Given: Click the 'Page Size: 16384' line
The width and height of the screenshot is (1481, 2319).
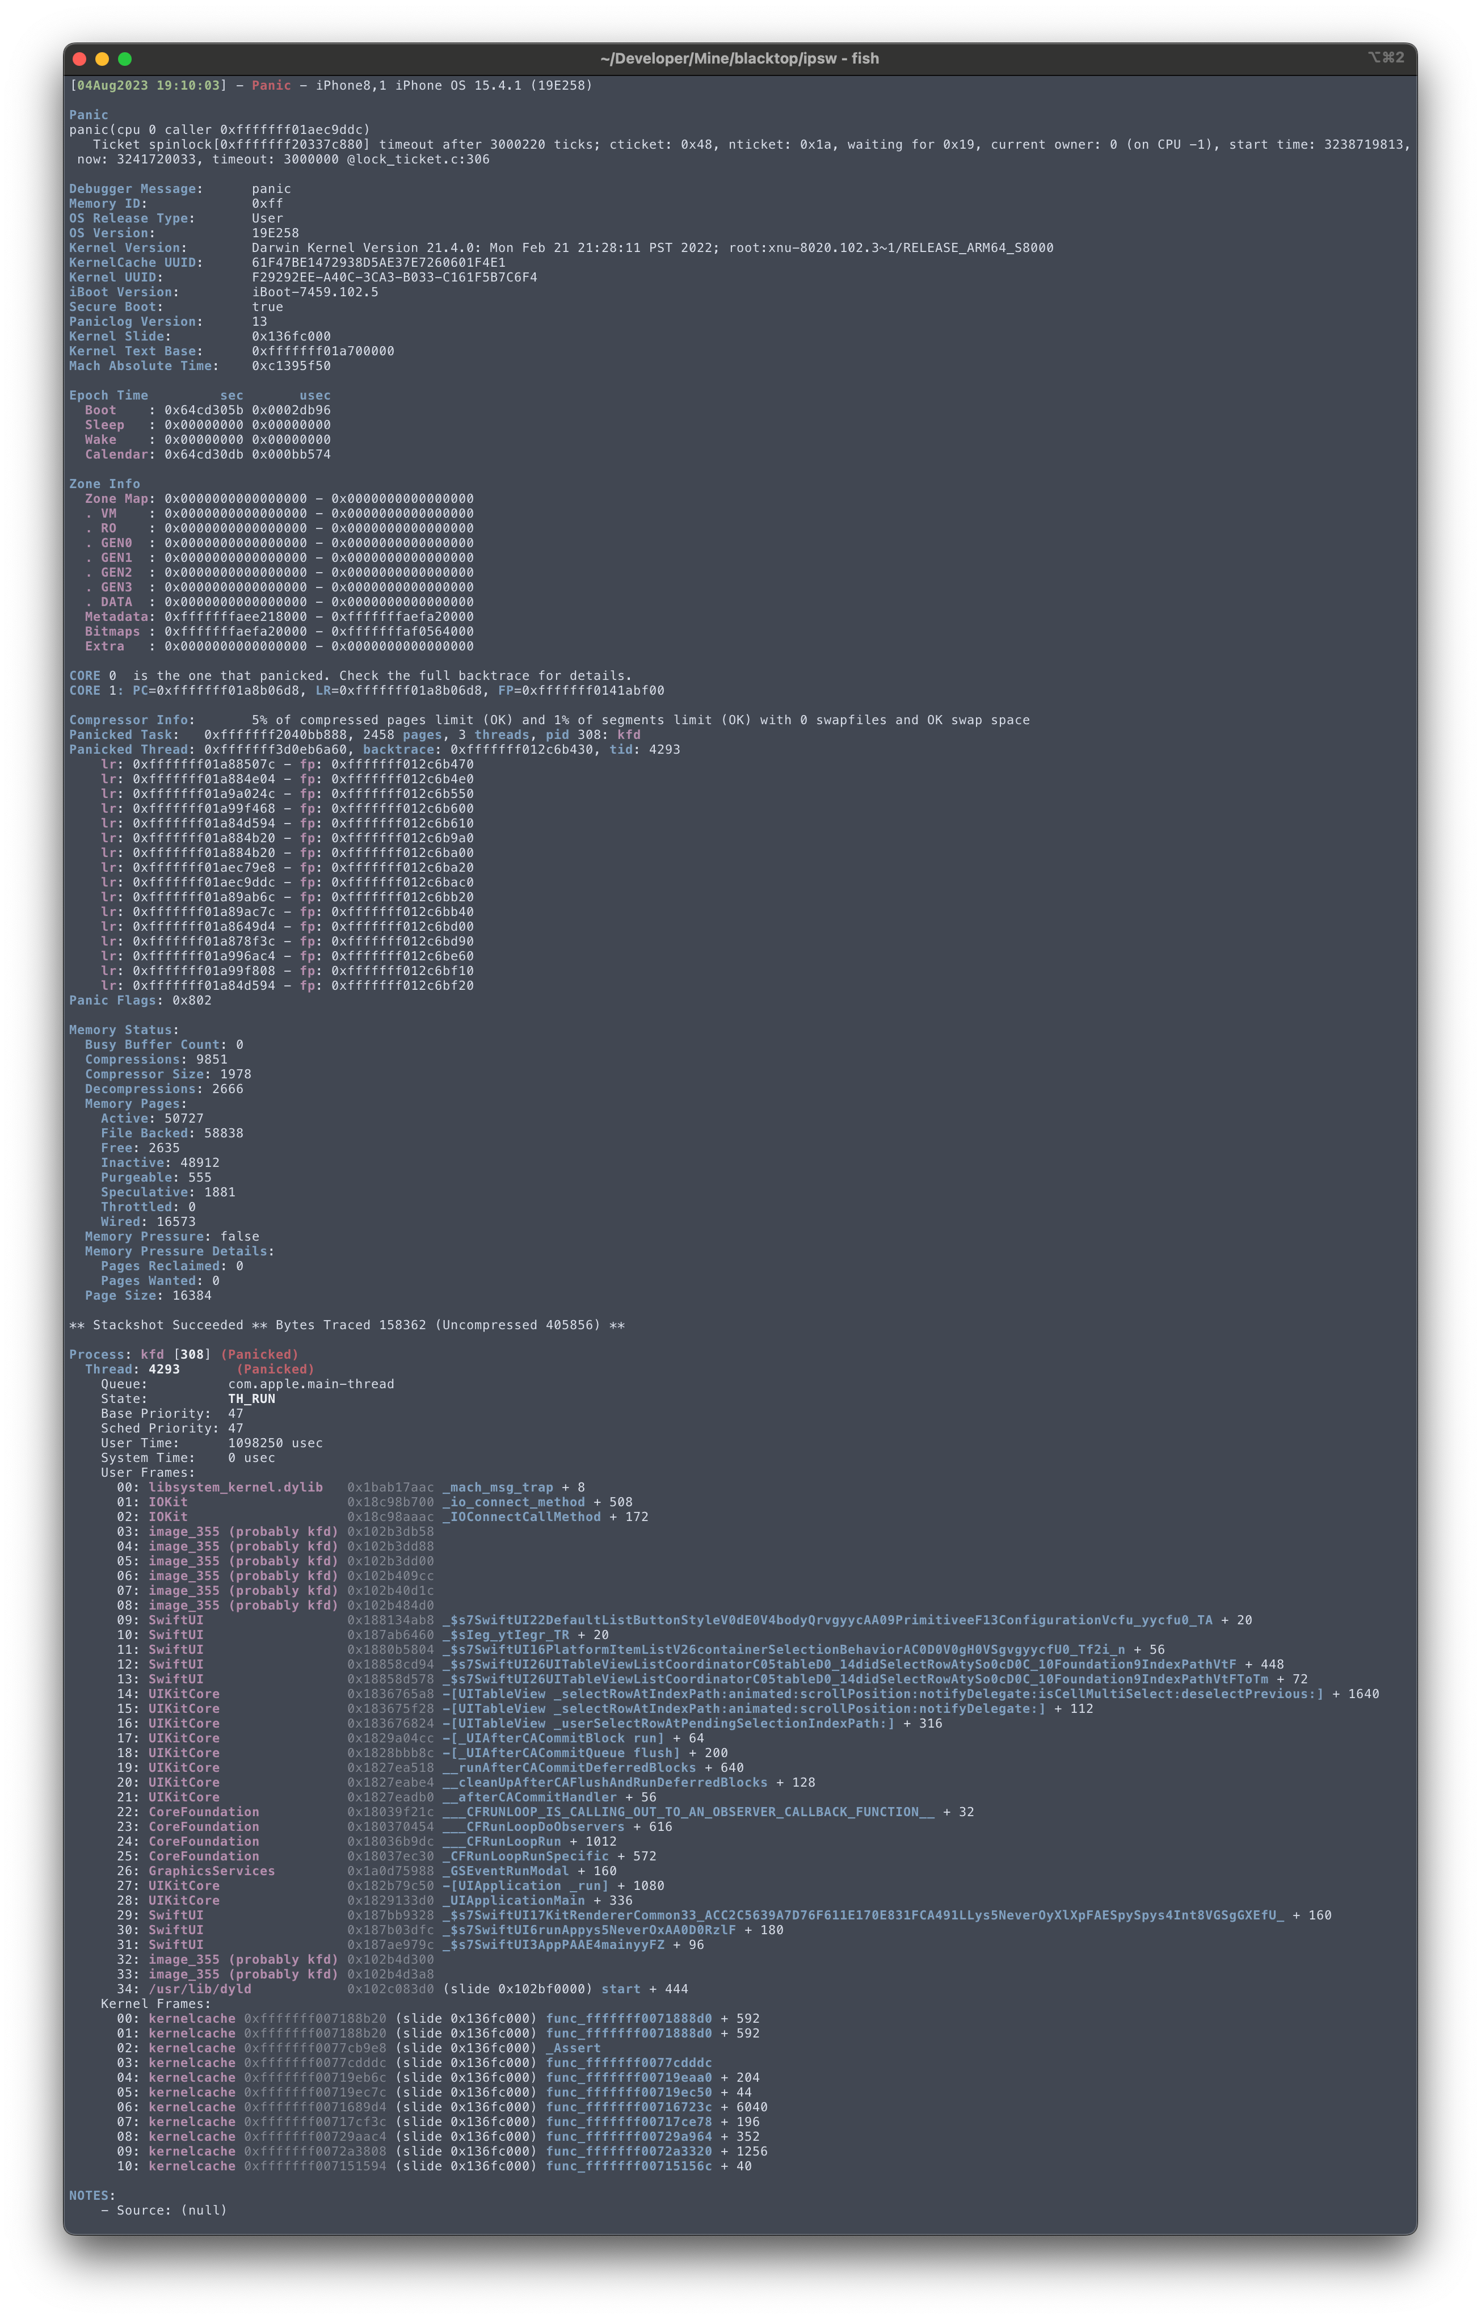Looking at the screenshot, I should pos(148,1295).
